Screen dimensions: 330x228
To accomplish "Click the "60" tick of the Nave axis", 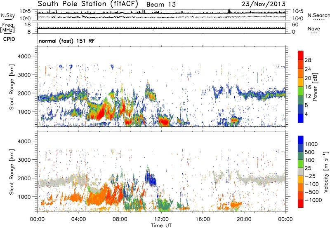I will pyautogui.click(x=295, y=25).
